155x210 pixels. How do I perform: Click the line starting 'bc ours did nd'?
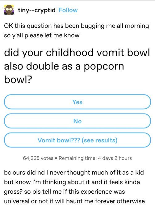(x=74, y=173)
